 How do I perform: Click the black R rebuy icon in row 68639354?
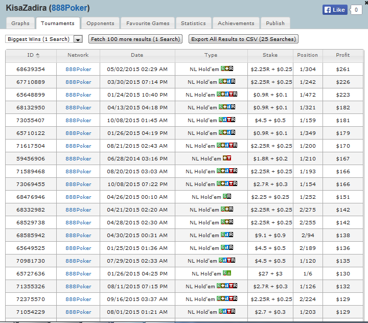pyautogui.click(x=231, y=68)
